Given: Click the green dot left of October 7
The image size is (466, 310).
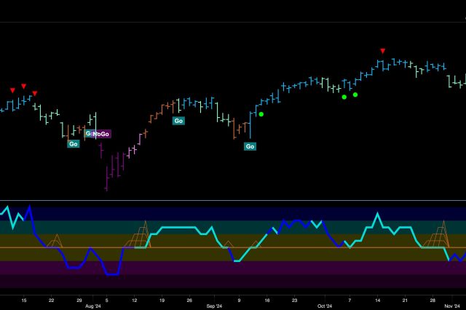Looking at the screenshot, I should 344,97.
